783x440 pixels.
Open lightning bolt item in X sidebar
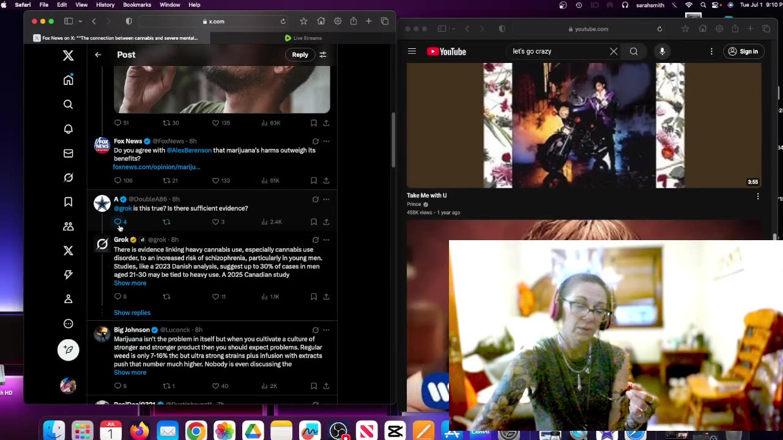tap(68, 275)
